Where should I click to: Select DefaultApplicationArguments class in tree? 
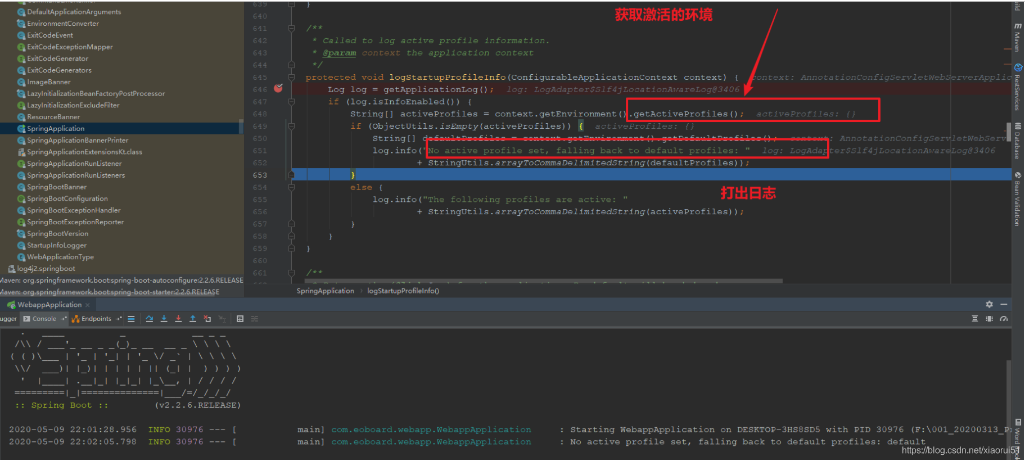coord(74,12)
